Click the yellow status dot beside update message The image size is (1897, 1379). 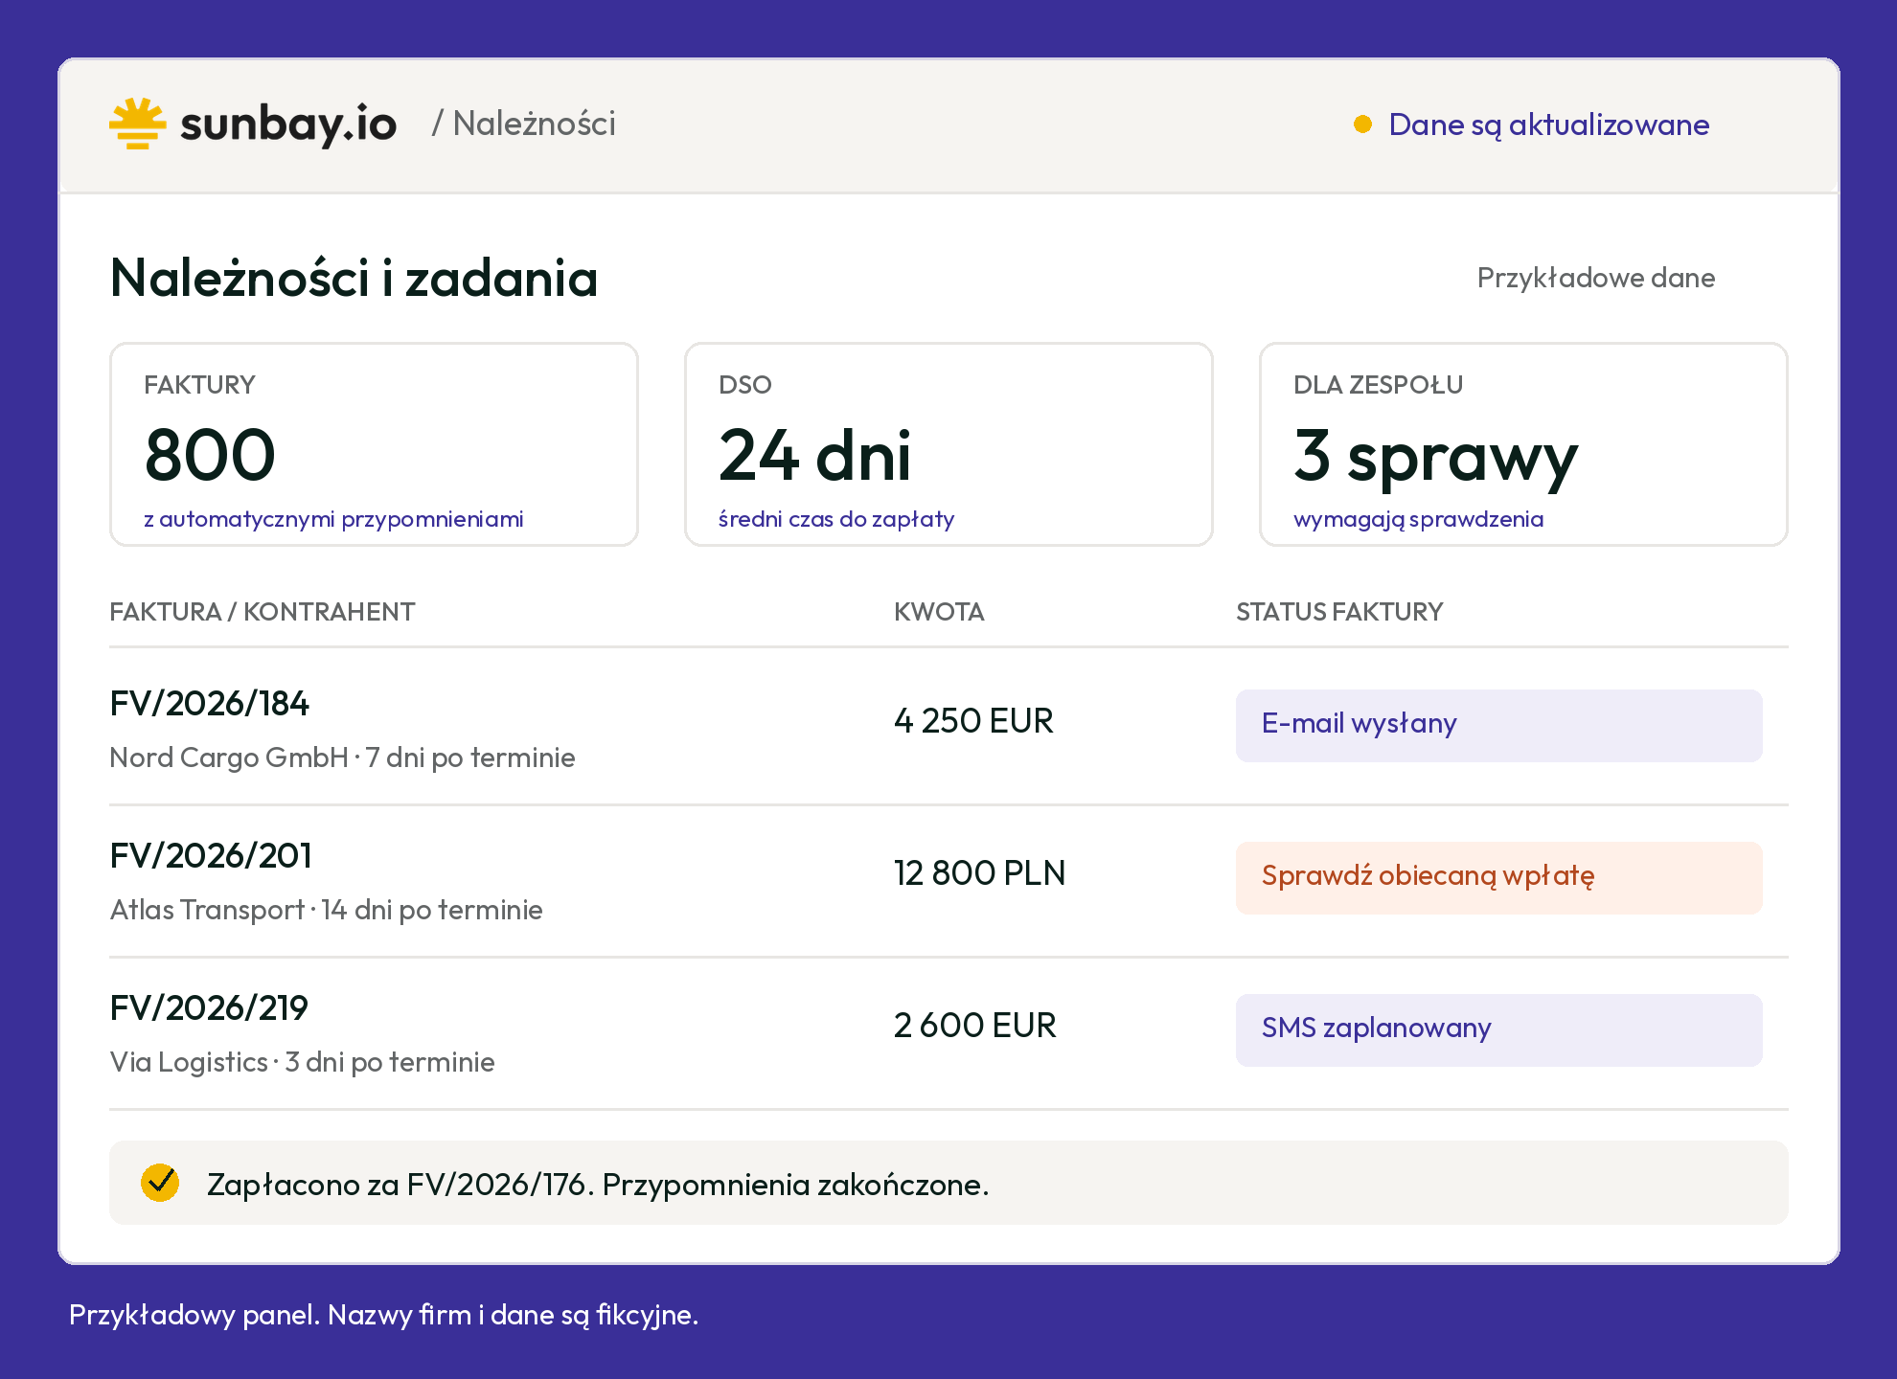coord(1362,124)
